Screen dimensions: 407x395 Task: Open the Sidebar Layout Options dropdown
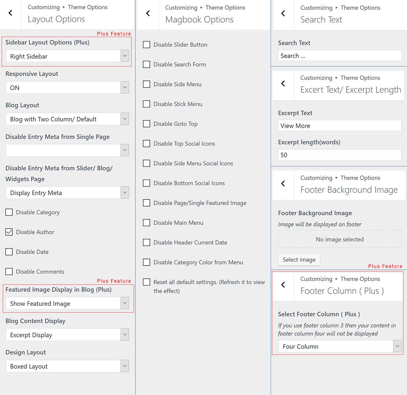[x=67, y=56]
